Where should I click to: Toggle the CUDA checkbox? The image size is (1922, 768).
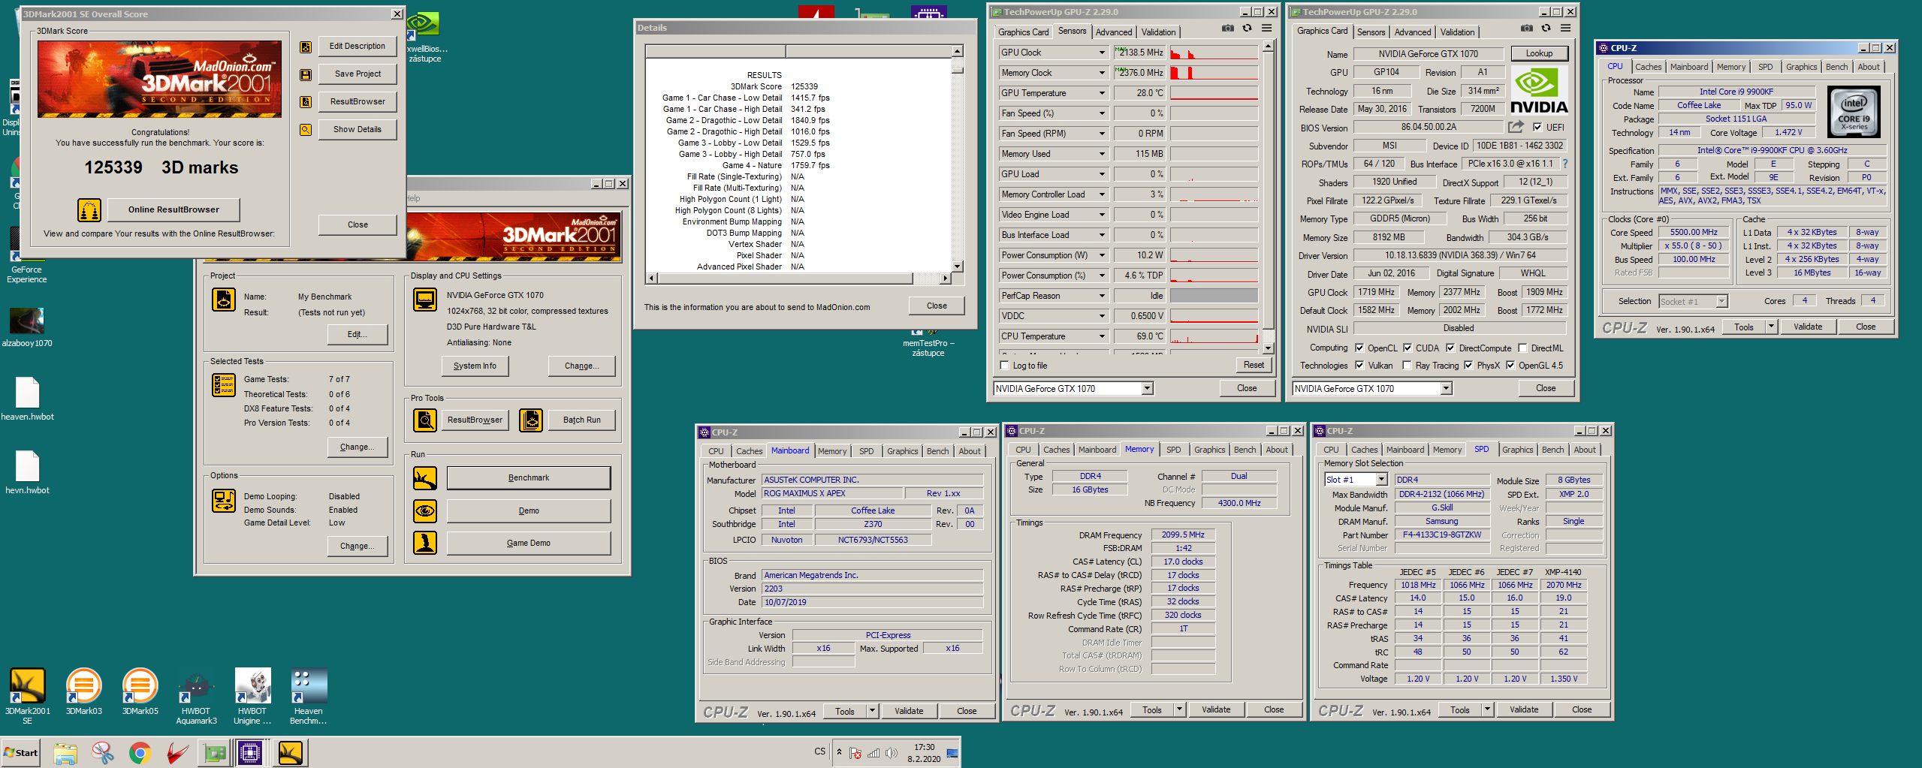[x=1407, y=348]
